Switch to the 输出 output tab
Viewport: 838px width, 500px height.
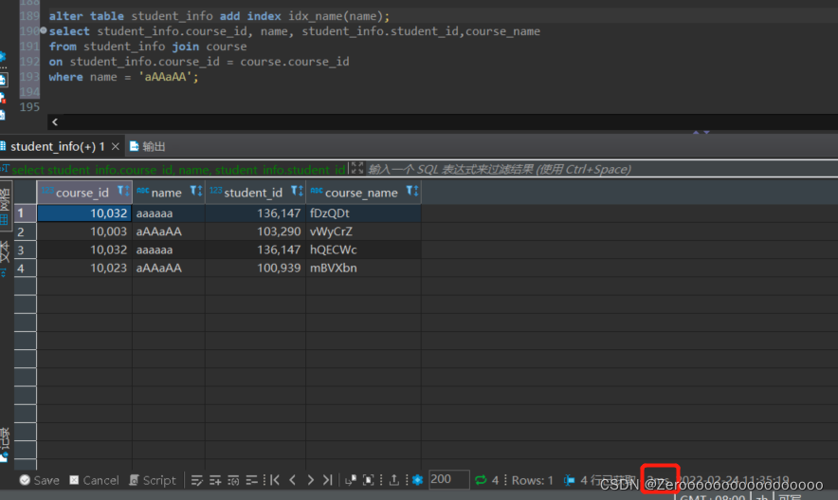(x=147, y=146)
